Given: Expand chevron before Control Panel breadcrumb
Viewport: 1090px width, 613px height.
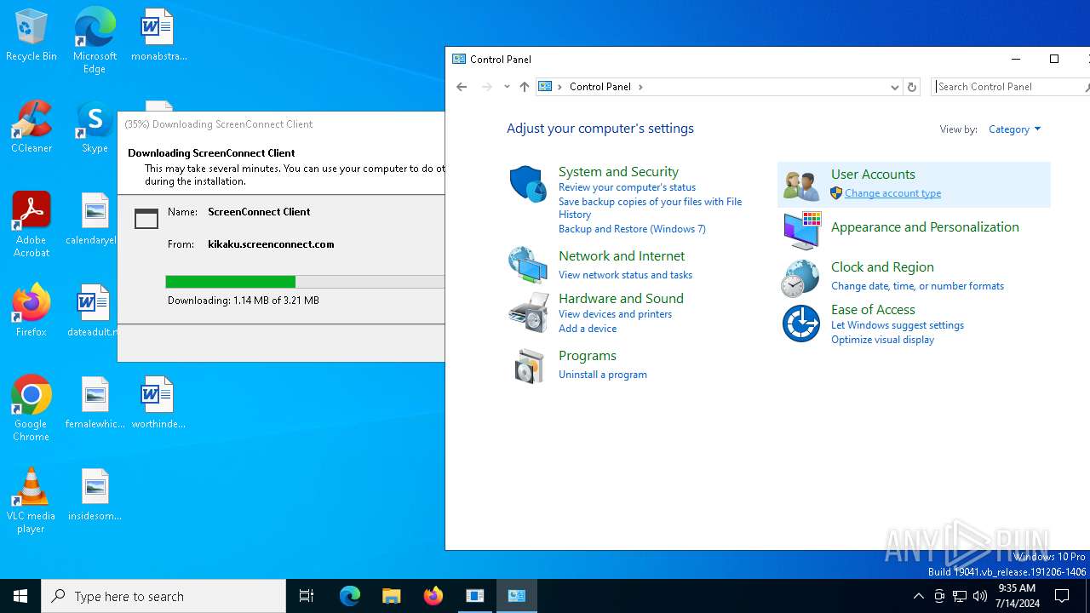Looking at the screenshot, I should (x=559, y=87).
